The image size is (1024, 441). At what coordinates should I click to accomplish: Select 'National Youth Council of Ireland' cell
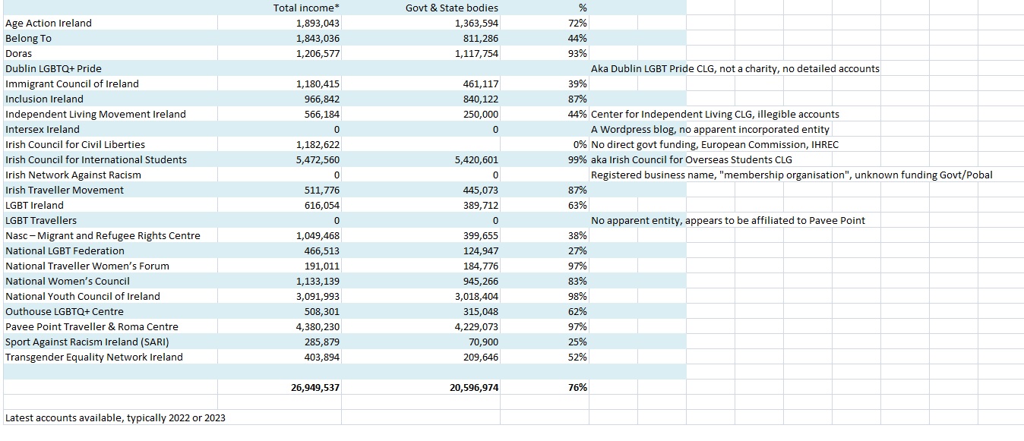tap(110, 296)
